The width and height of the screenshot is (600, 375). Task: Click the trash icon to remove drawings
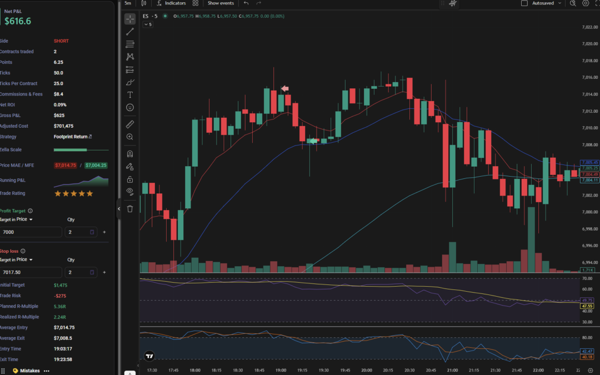[x=130, y=209]
